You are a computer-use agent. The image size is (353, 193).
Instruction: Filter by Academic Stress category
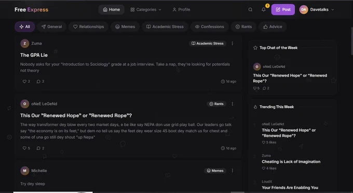coord(165,27)
